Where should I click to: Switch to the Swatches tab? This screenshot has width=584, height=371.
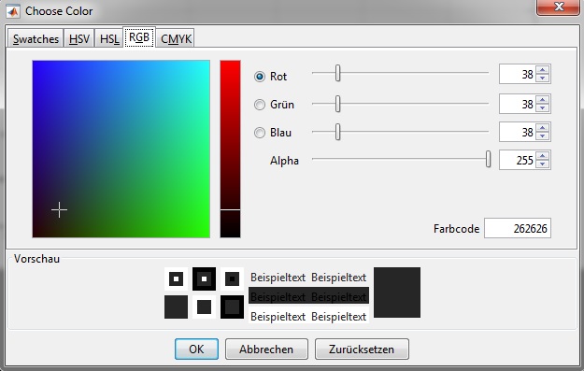click(x=36, y=38)
